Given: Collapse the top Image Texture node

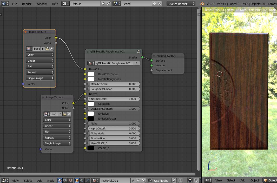Looking at the screenshot, I should 26,32.
